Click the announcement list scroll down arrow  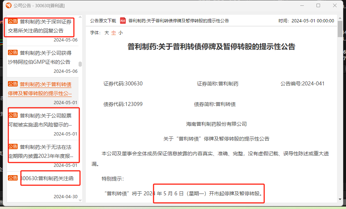[80, 200]
